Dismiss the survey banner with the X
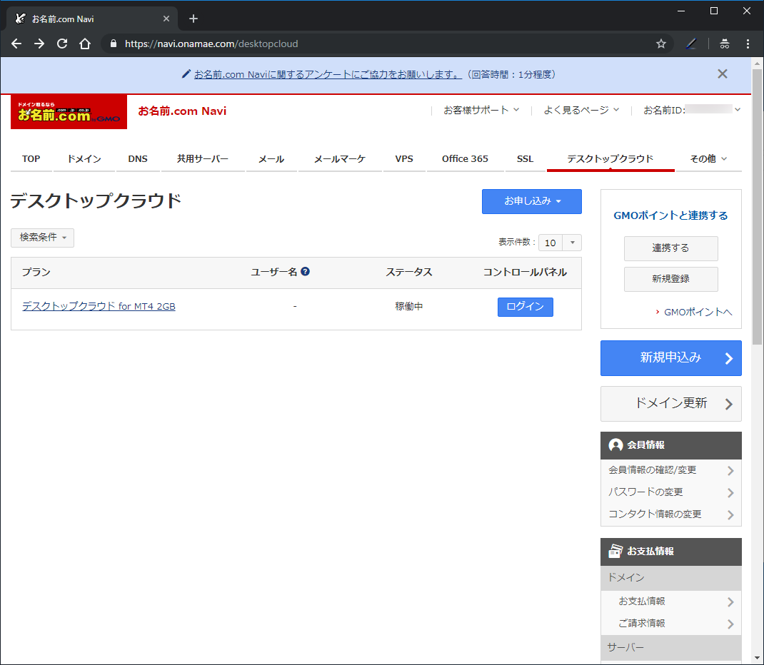Viewport: 764px width, 665px height. (723, 74)
